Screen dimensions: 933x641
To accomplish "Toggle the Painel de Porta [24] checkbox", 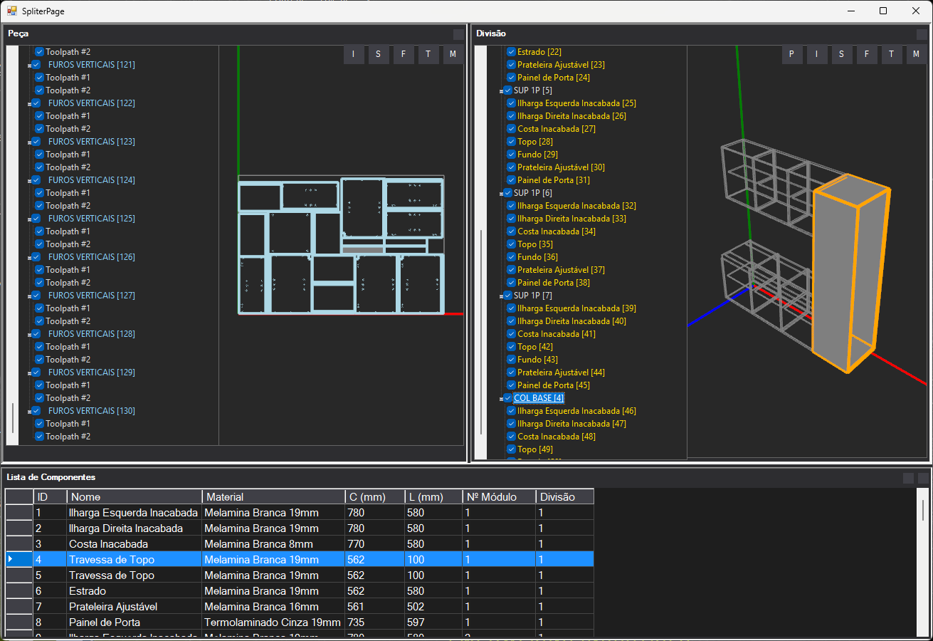I will 511,78.
